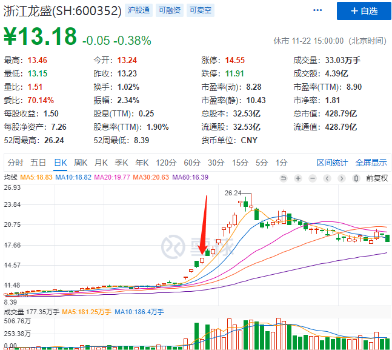Click the 52周最低 value 8.39
The width and height of the screenshot is (392, 350).
pyautogui.click(x=142, y=141)
